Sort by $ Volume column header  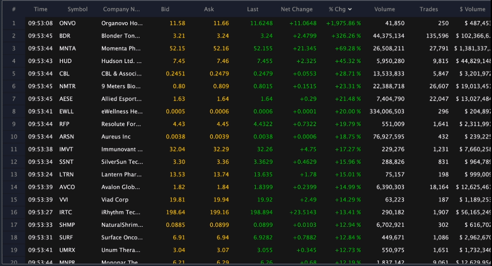click(472, 10)
